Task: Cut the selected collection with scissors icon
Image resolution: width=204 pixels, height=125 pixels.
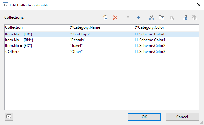Action: (x=151, y=18)
